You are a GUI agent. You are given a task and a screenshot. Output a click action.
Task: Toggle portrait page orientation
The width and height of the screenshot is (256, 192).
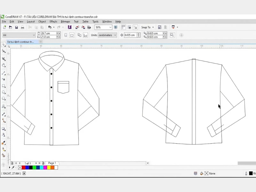pos(66,35)
